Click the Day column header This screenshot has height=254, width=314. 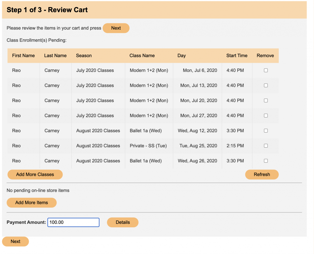pyautogui.click(x=182, y=56)
